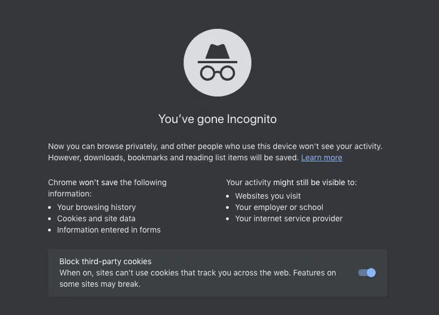Click the bullet dot before "Your employer or school"

pos(227,208)
